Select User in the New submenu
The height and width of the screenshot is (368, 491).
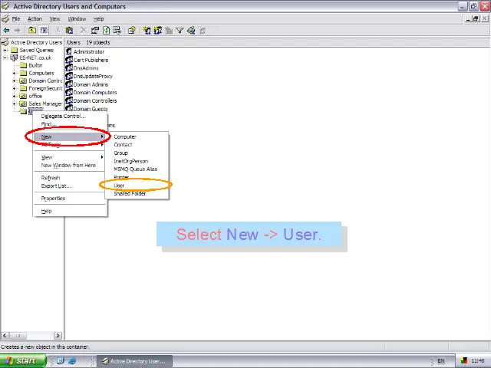coord(137,186)
